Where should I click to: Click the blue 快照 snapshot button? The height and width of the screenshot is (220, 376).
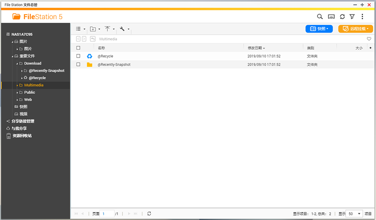coord(319,29)
